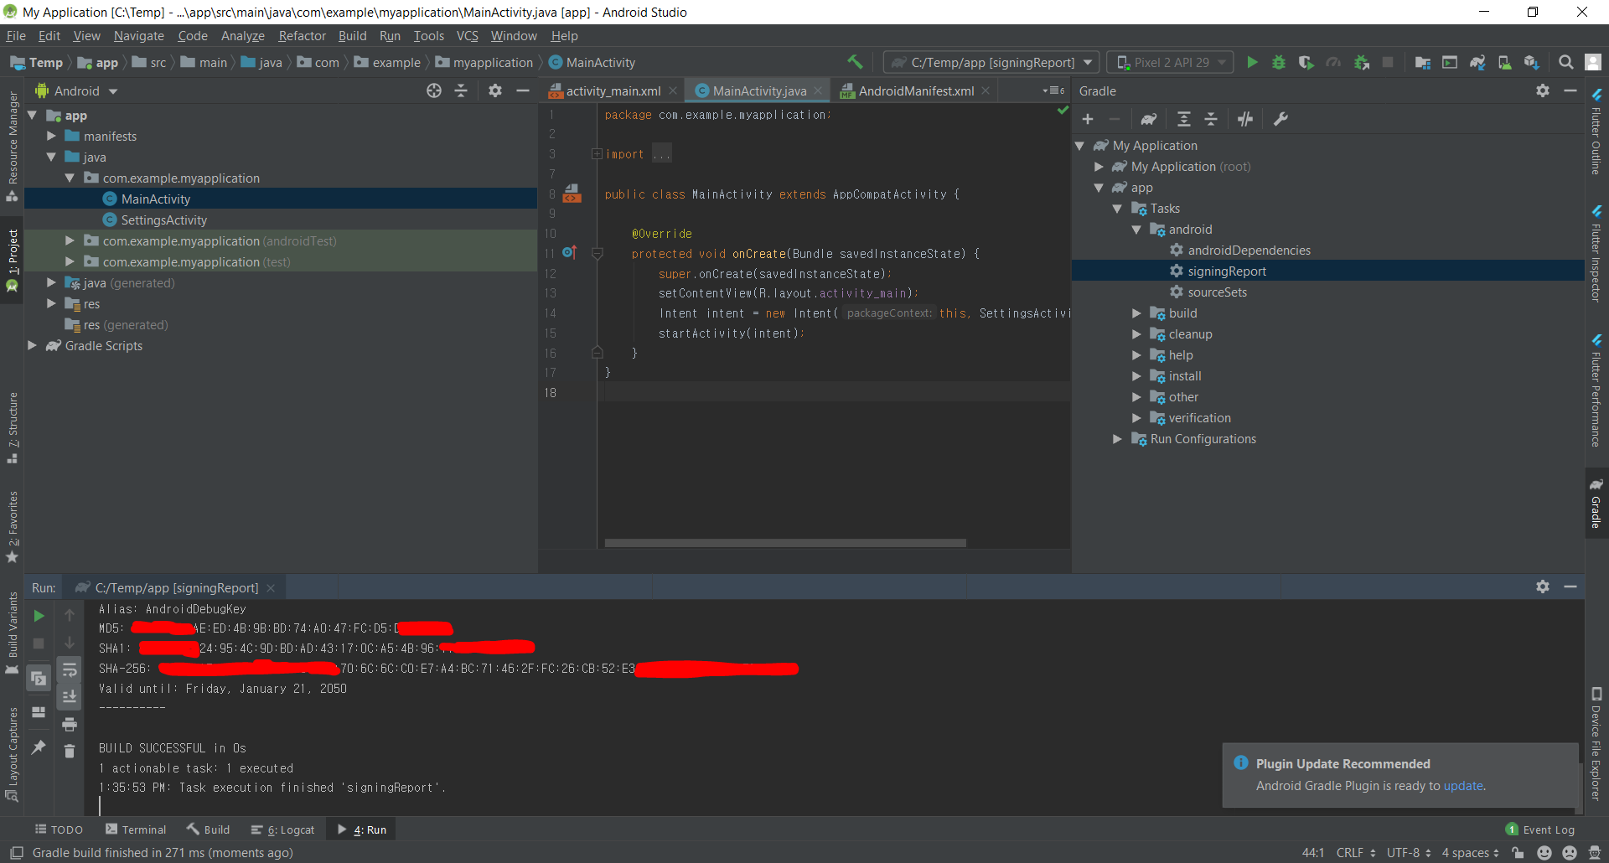Expand the folded import block
Screen dimensions: 1609x863
point(597,154)
